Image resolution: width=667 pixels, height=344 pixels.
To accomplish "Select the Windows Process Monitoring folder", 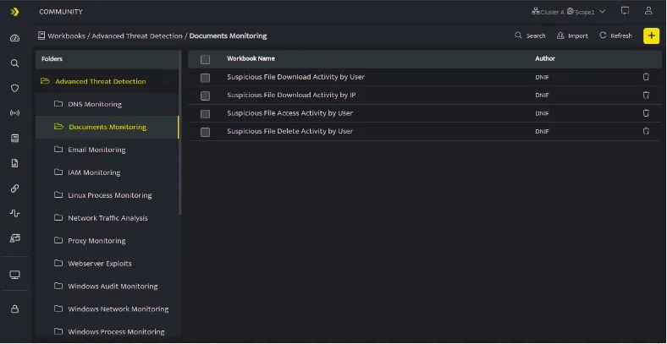I will coord(107,331).
